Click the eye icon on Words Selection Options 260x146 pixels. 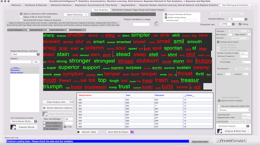pyautogui.click(x=44, y=108)
